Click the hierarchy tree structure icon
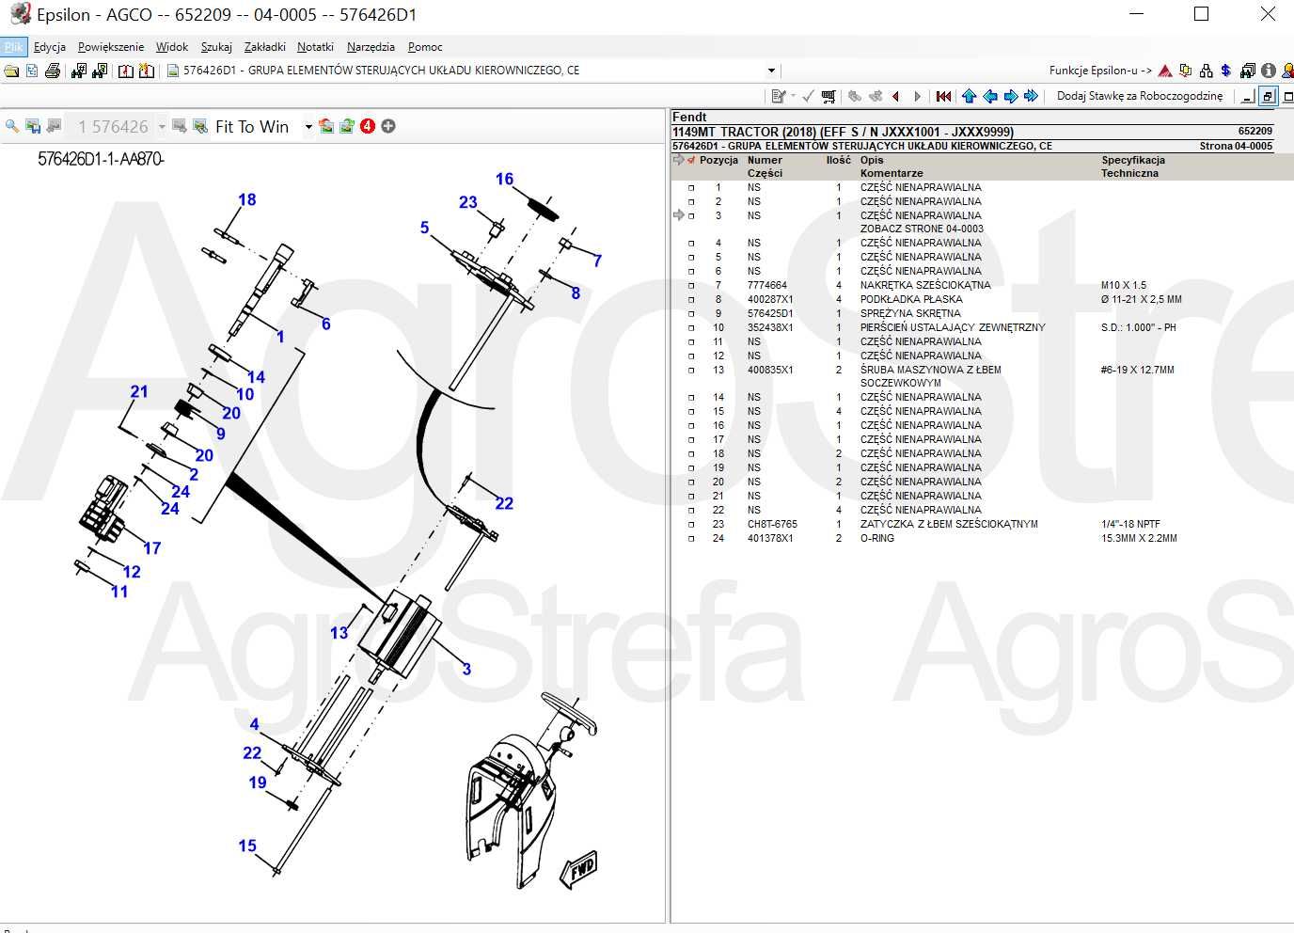 tap(1206, 71)
